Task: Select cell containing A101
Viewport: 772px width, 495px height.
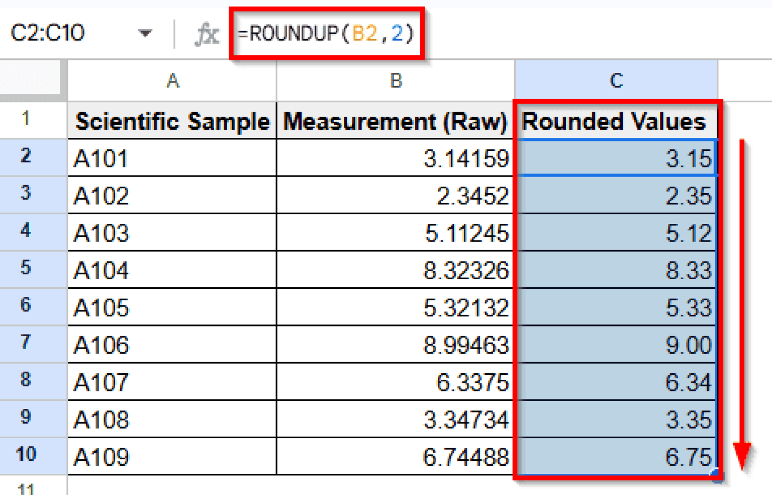Action: click(x=172, y=158)
